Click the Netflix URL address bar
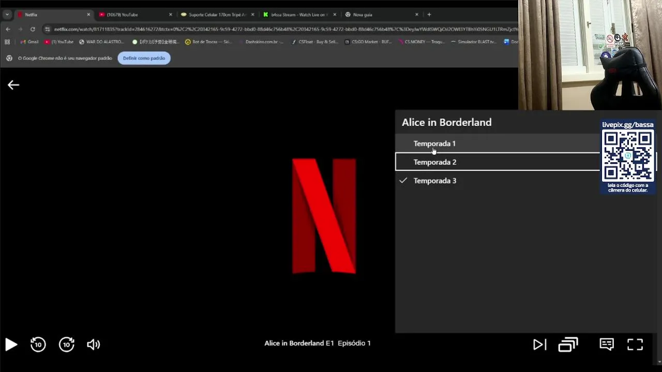The width and height of the screenshot is (662, 372). (285, 29)
